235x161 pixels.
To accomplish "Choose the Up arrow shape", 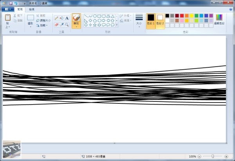I will click(112, 20).
